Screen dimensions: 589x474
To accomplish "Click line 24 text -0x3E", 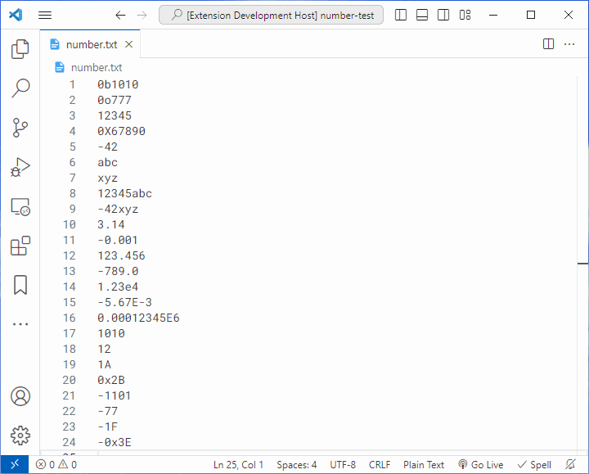I will 115,442.
